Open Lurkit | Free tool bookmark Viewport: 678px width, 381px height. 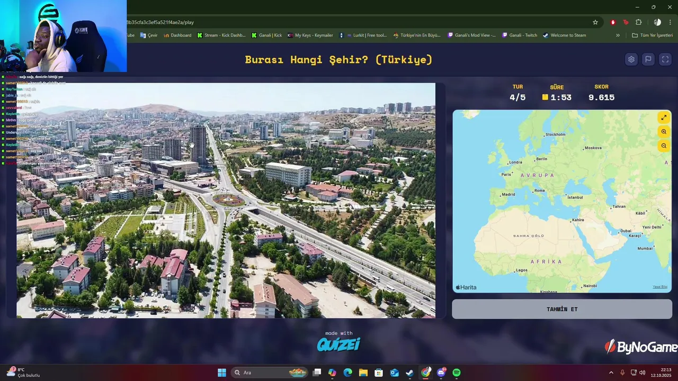point(363,35)
